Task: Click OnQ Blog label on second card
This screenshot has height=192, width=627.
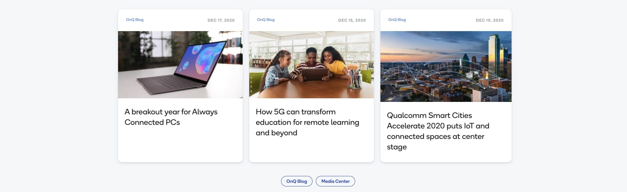Action: pyautogui.click(x=266, y=20)
